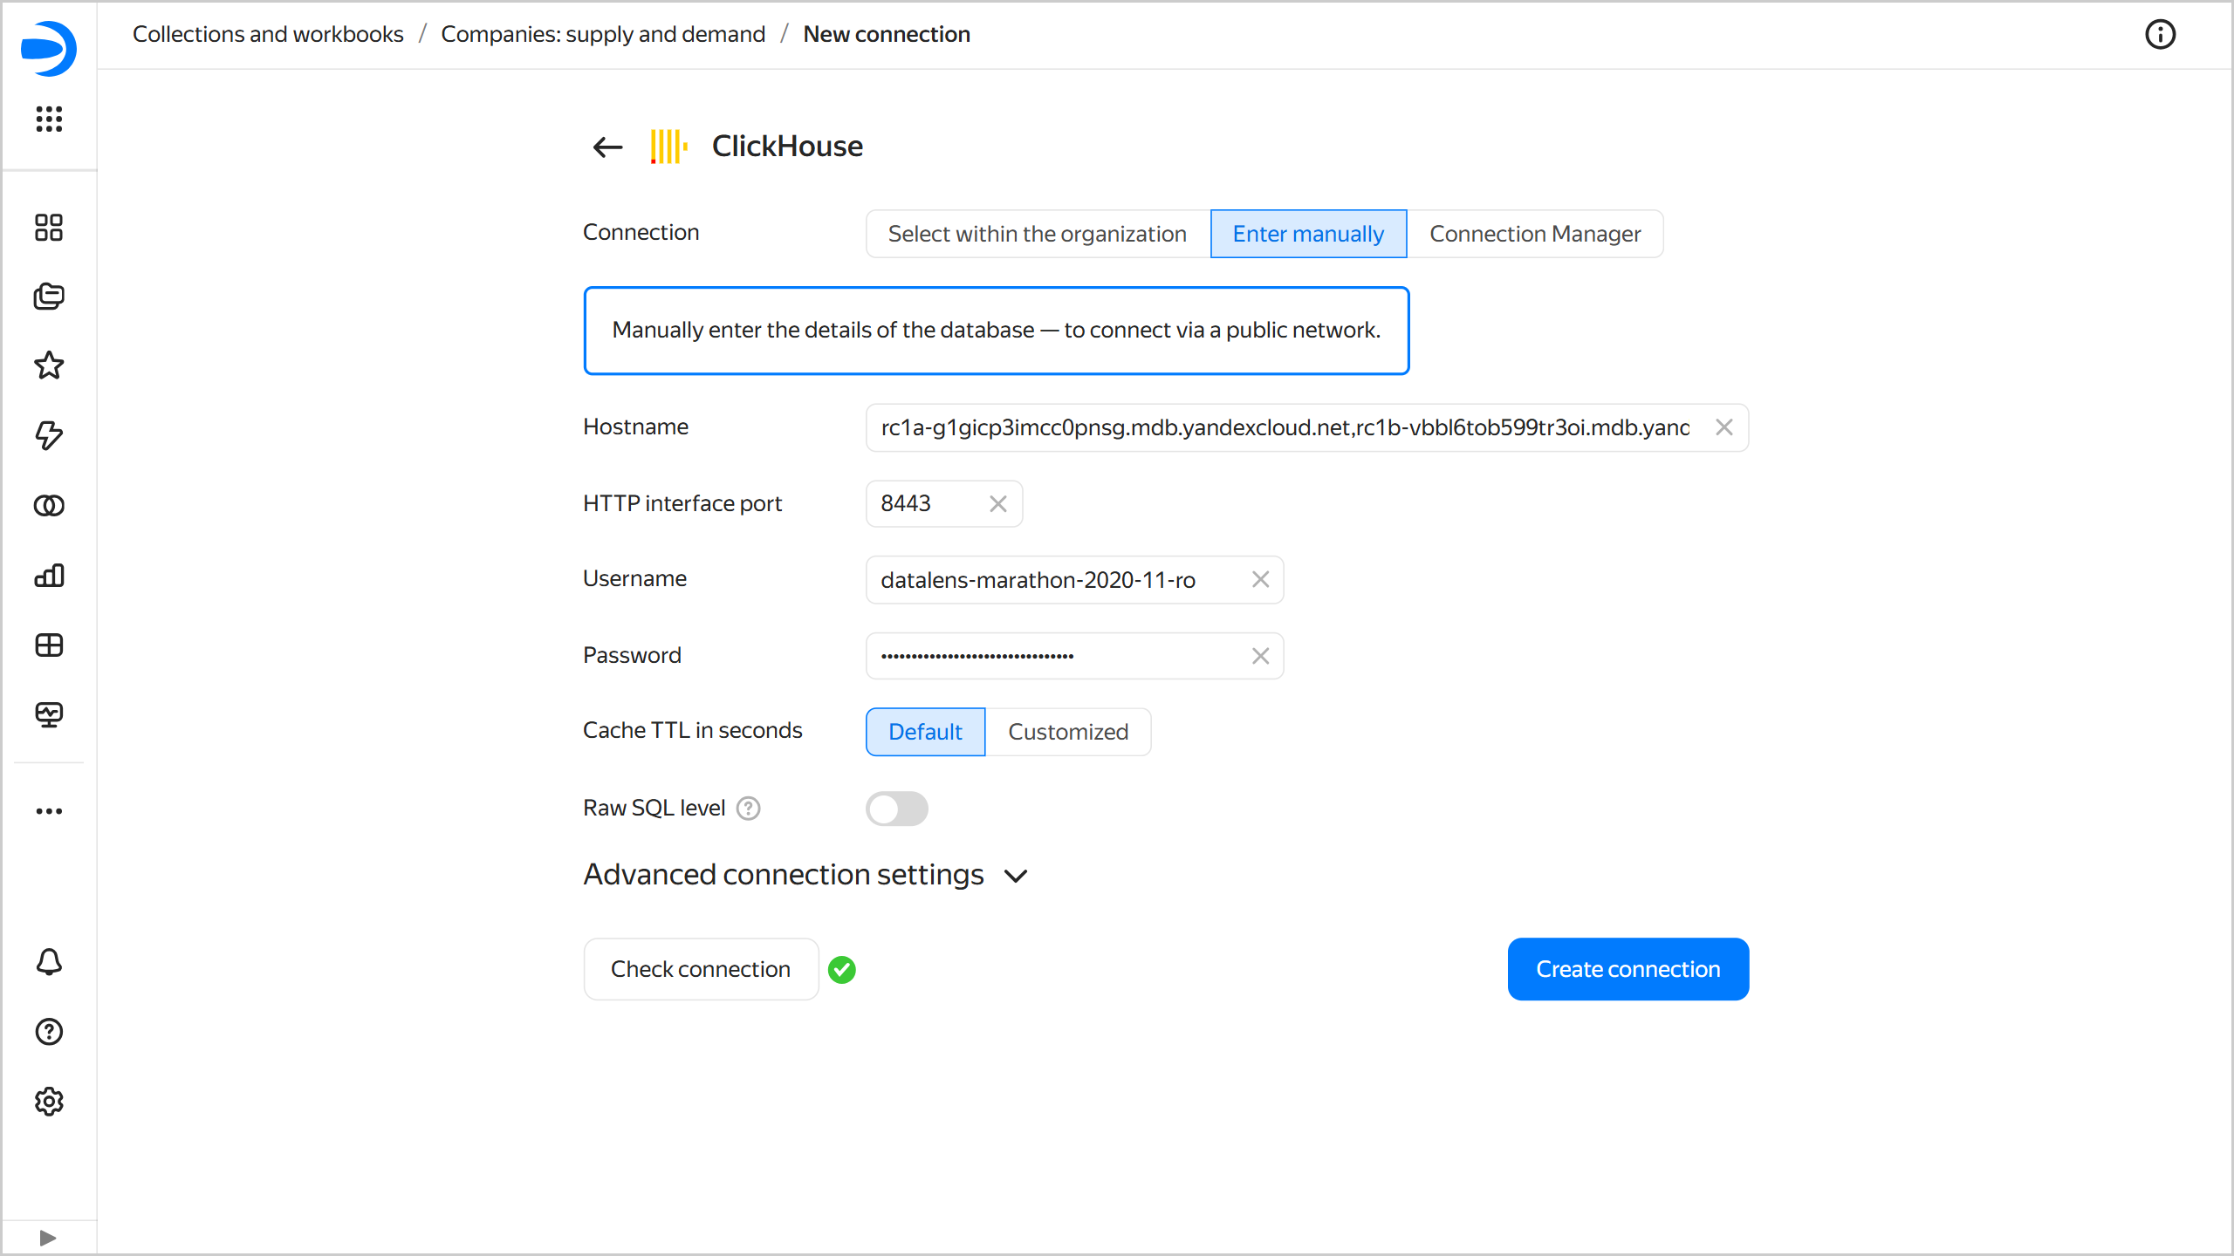
Task: Click the help question mark in sidebar
Action: (x=49, y=1032)
